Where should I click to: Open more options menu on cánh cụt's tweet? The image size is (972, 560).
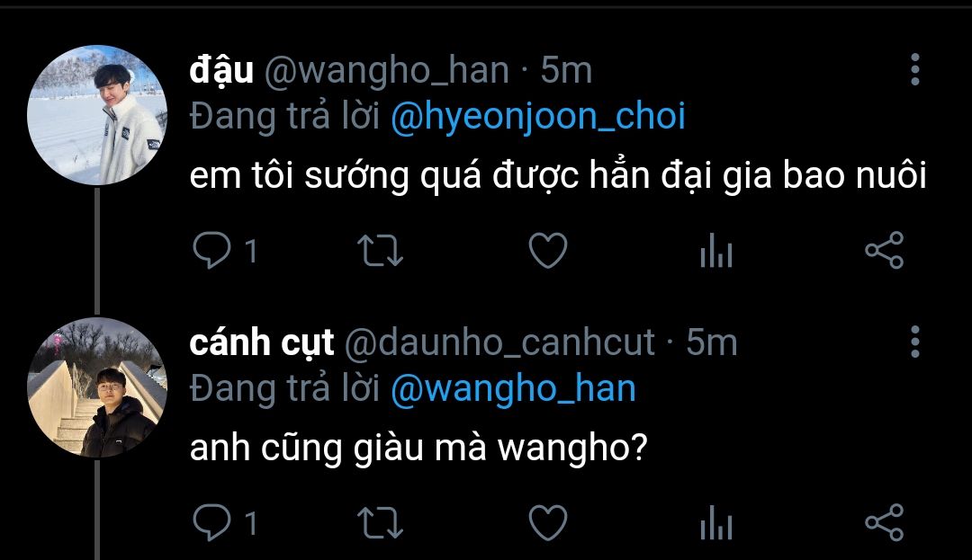point(915,342)
